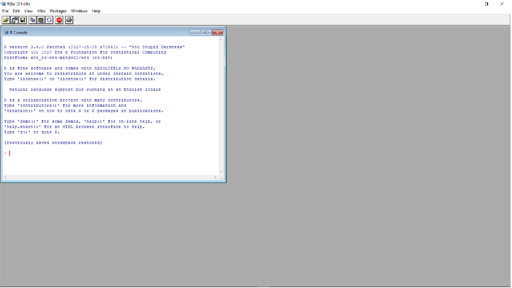
Task: Click the console scrollbar up arrow
Action: [221, 39]
